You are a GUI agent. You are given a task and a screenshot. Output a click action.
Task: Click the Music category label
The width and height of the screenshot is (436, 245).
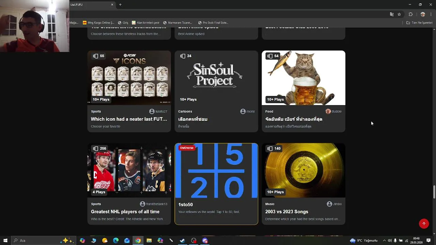(270, 204)
